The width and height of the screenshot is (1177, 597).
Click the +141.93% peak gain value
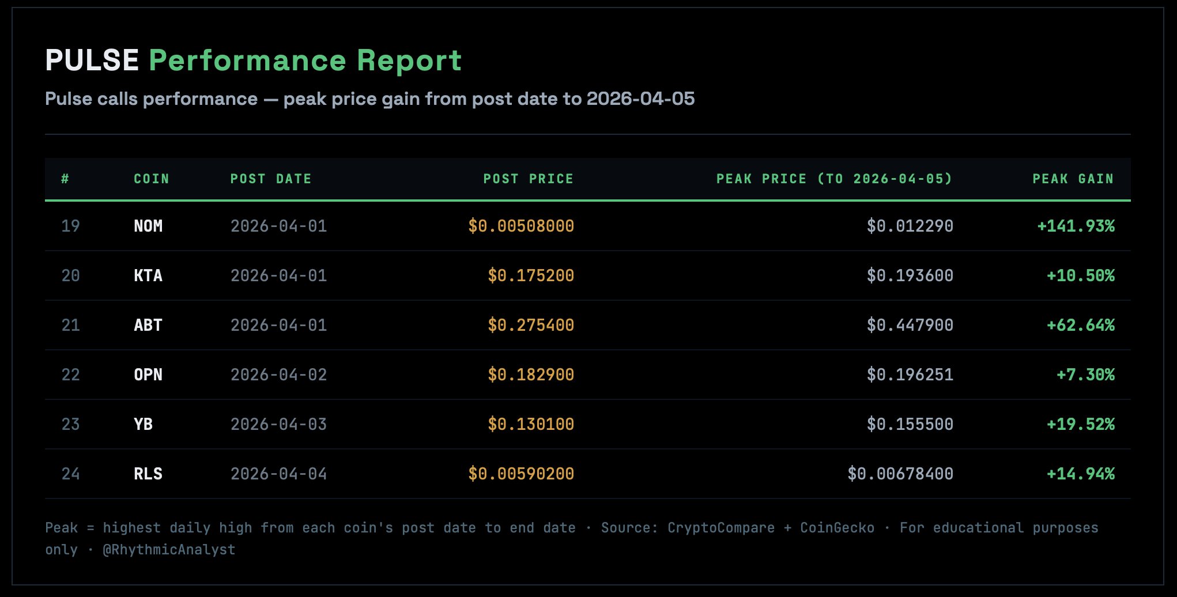coord(1076,226)
